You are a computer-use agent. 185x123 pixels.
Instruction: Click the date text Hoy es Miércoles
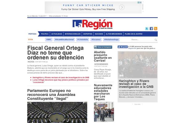point(37,16)
